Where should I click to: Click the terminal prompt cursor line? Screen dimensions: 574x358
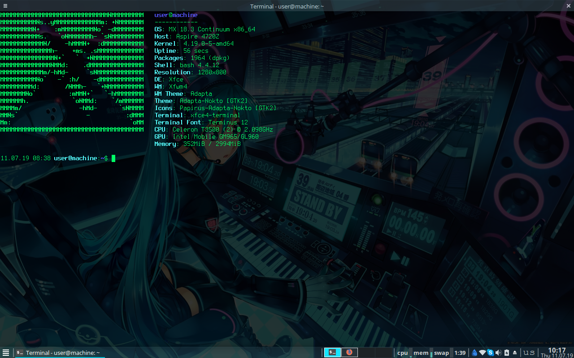58,158
